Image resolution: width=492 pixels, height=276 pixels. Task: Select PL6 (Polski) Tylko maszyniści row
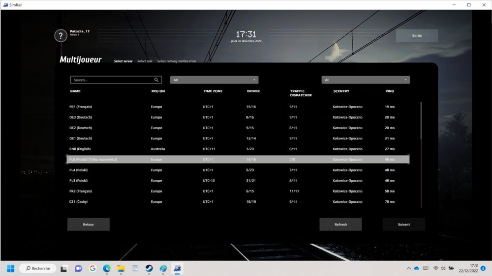(238, 160)
